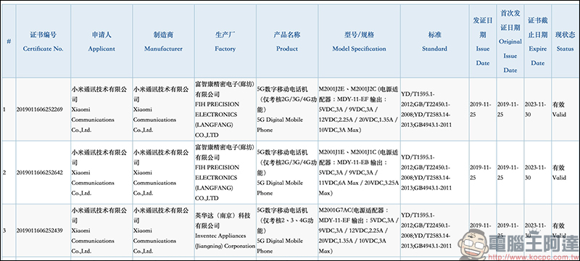The width and height of the screenshot is (580, 261).
Task: Click row 1 Expire Date 2023-11-30
Action: [x=537, y=109]
